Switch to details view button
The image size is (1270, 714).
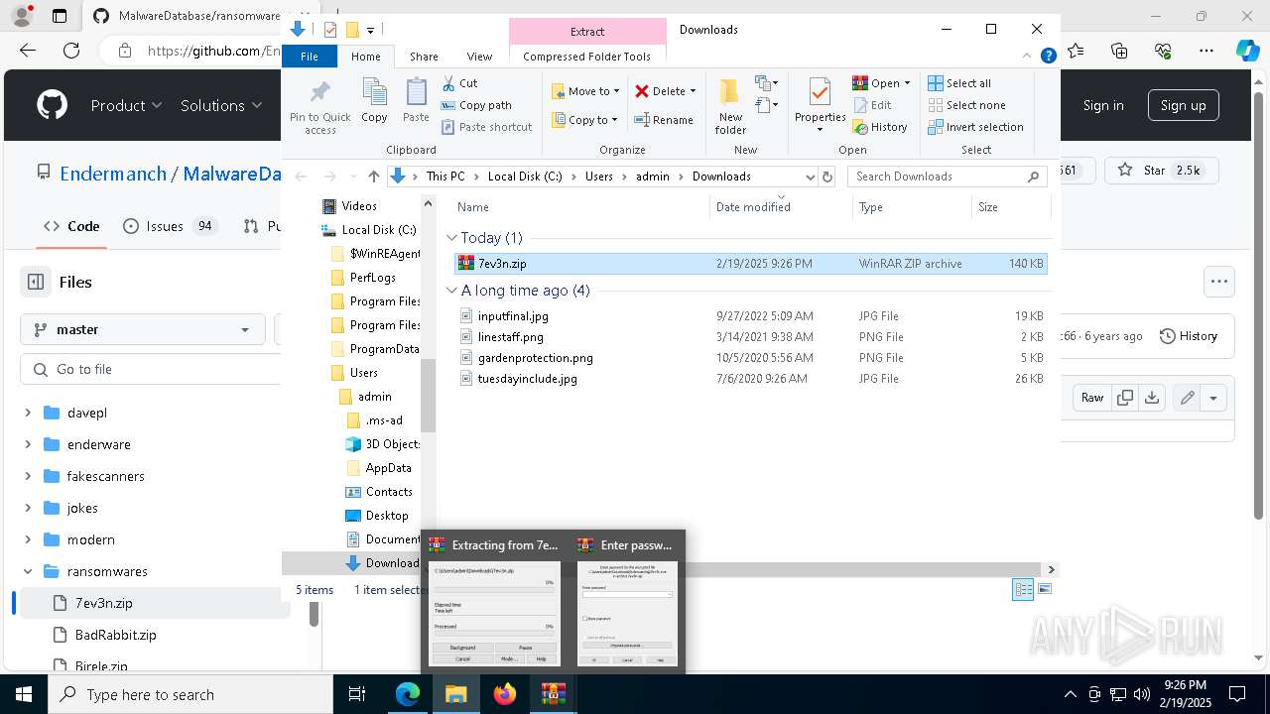point(1023,589)
